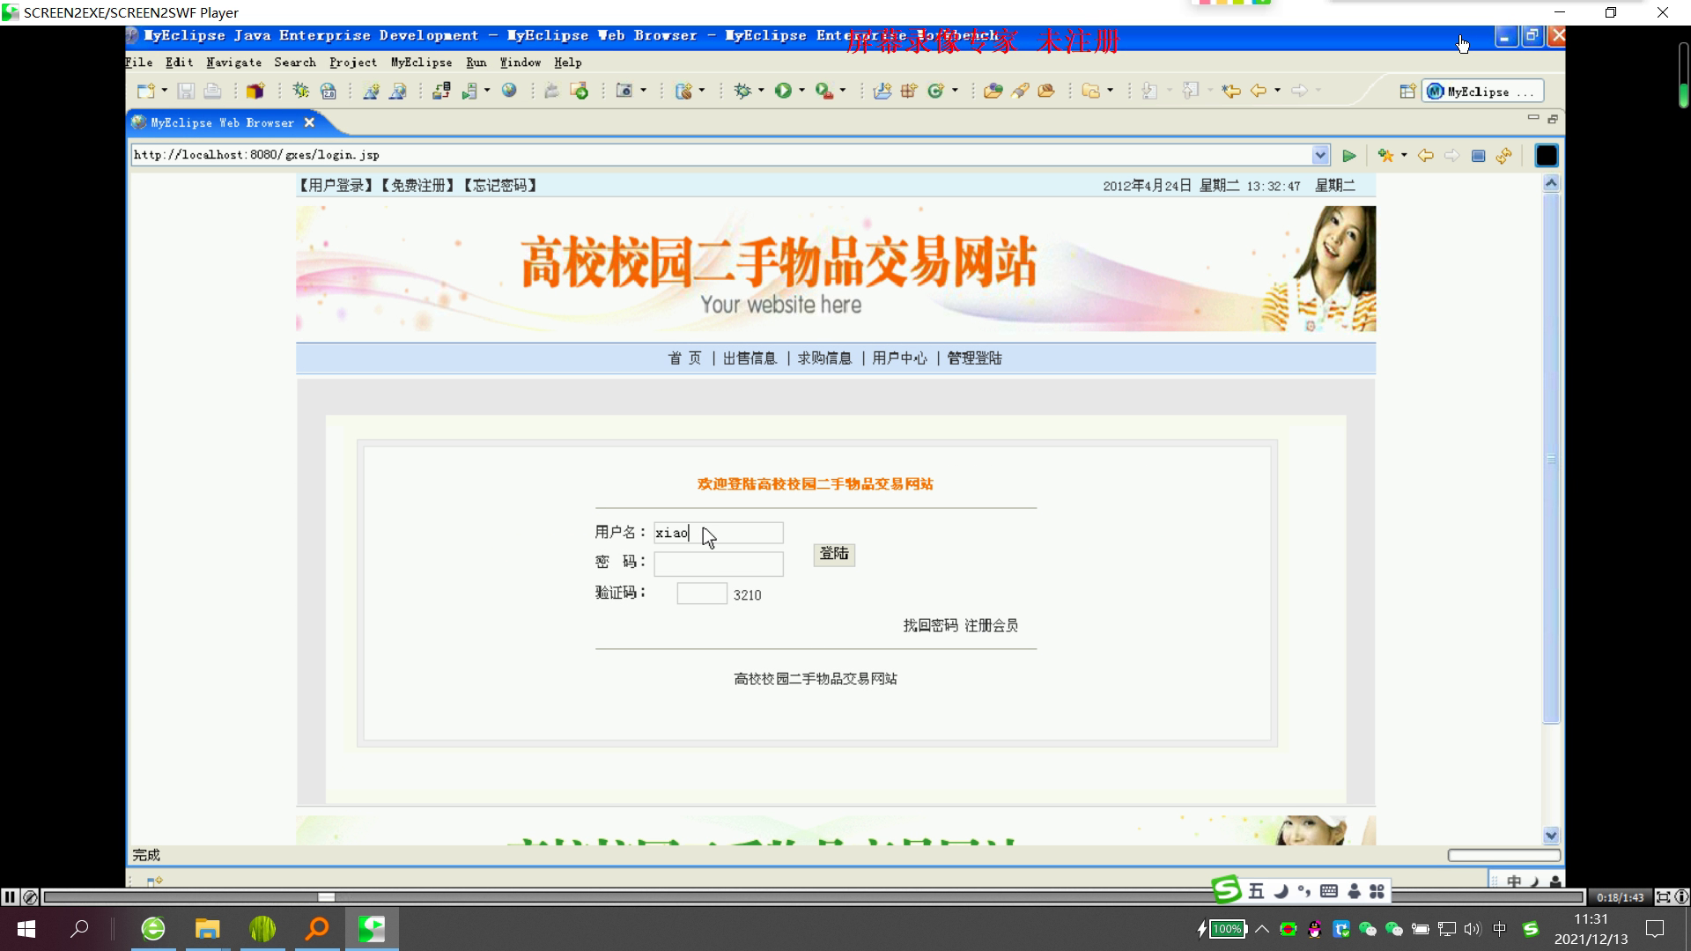Click the Search flashlight icon
The image size is (1691, 951).
1020,91
